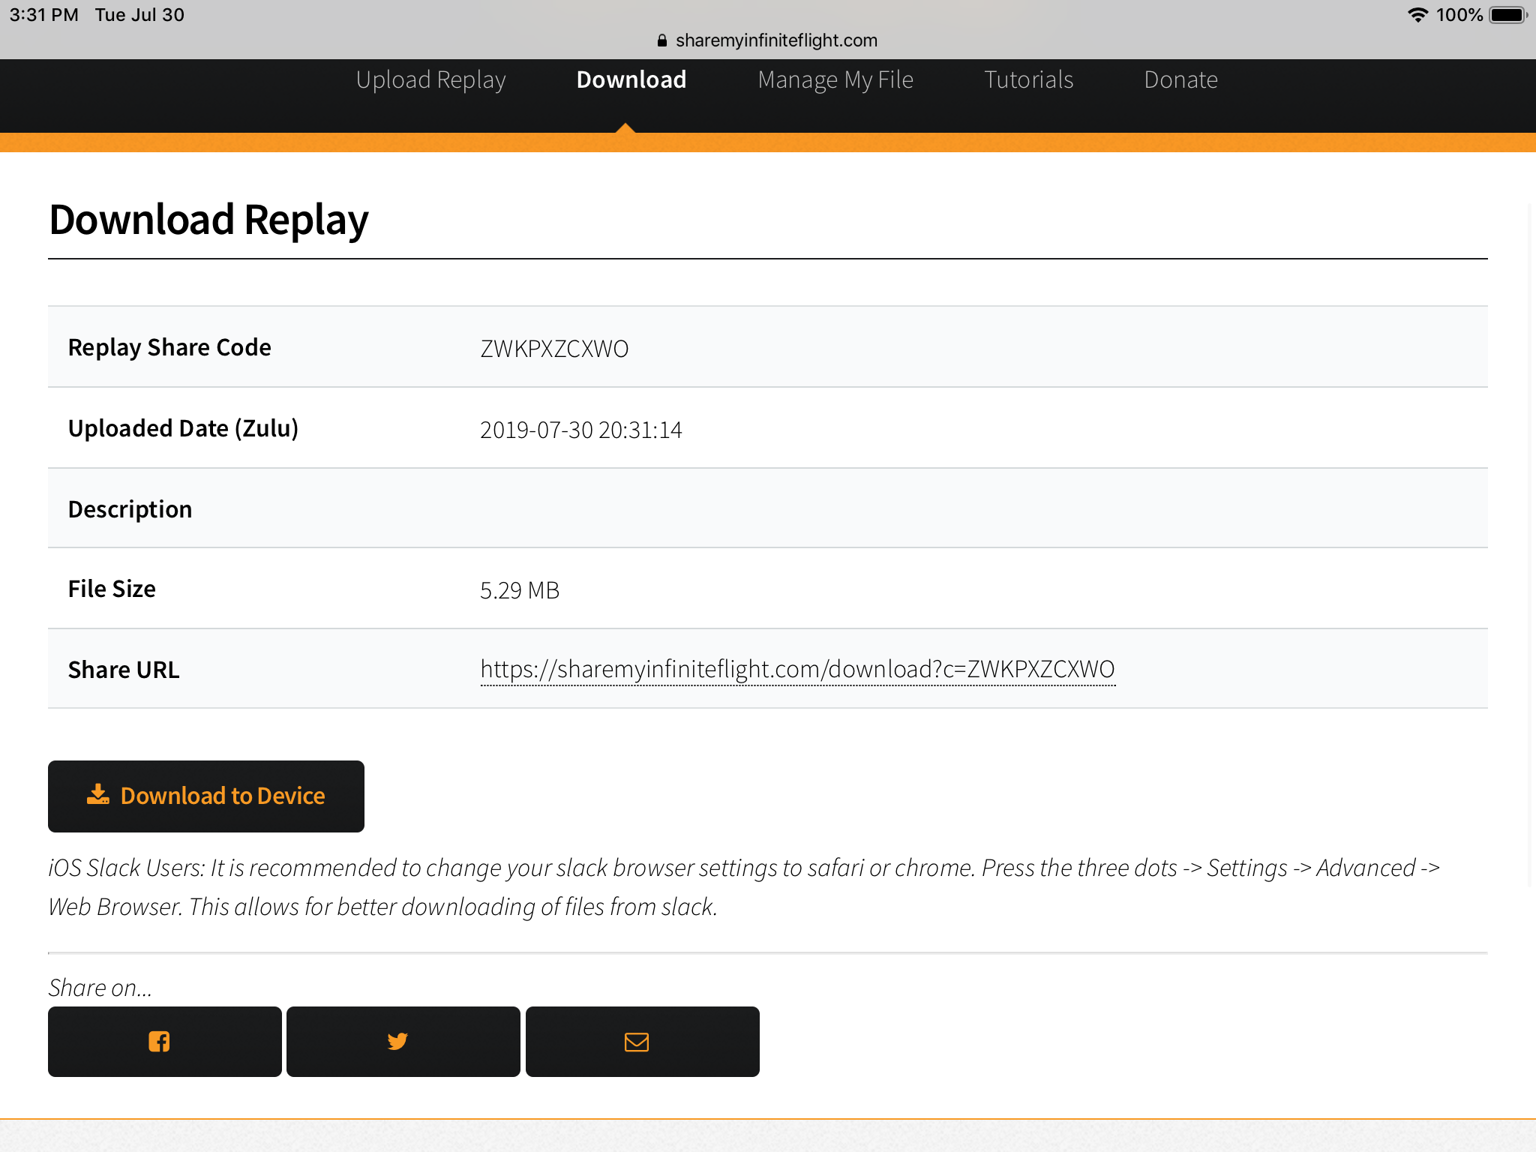
Task: Click the download arrow icon on the button
Action: click(98, 794)
